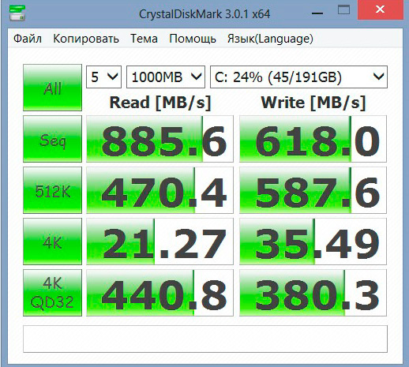Start the 4K QD32 test
The width and height of the screenshot is (409, 367).
pyautogui.click(x=52, y=293)
